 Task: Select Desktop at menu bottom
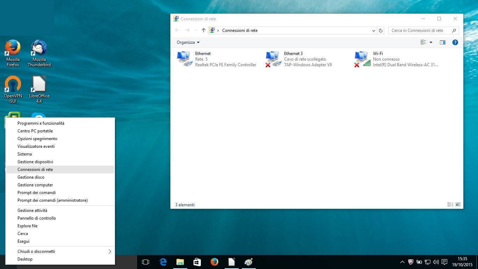tap(60, 259)
